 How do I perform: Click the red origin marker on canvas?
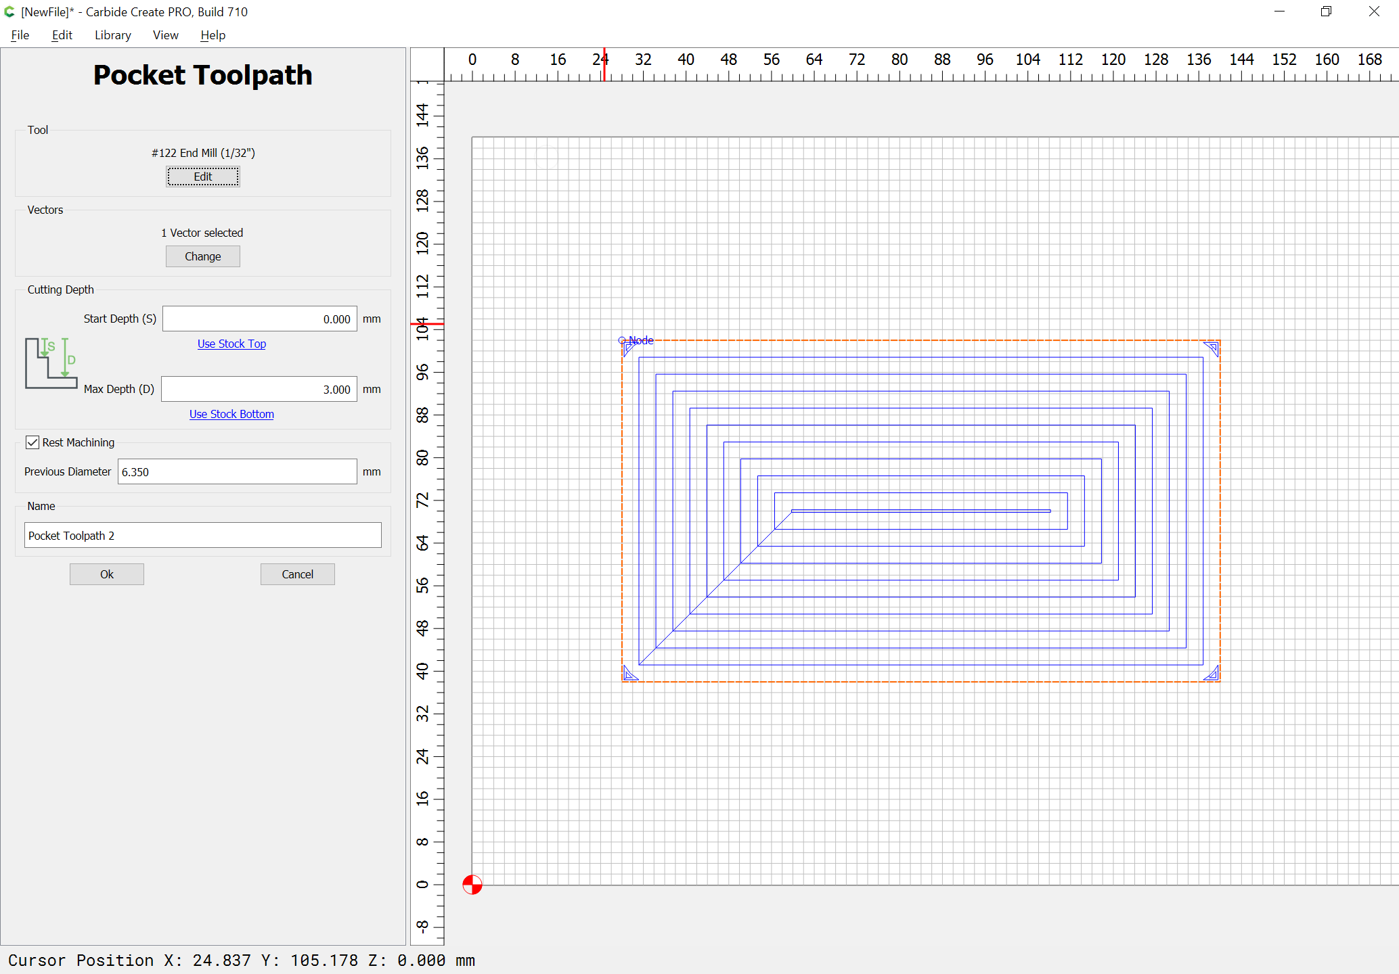472,885
